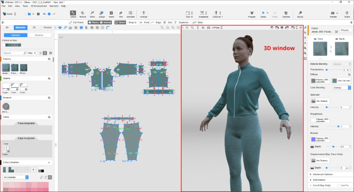This screenshot has width=354, height=192.
Task: Click the Prepare garment icon
Action: [x=252, y=13]
